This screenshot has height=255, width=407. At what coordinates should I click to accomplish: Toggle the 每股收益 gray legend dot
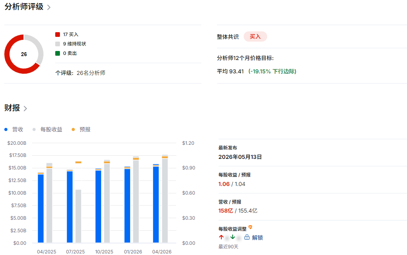pyautogui.click(x=34, y=129)
